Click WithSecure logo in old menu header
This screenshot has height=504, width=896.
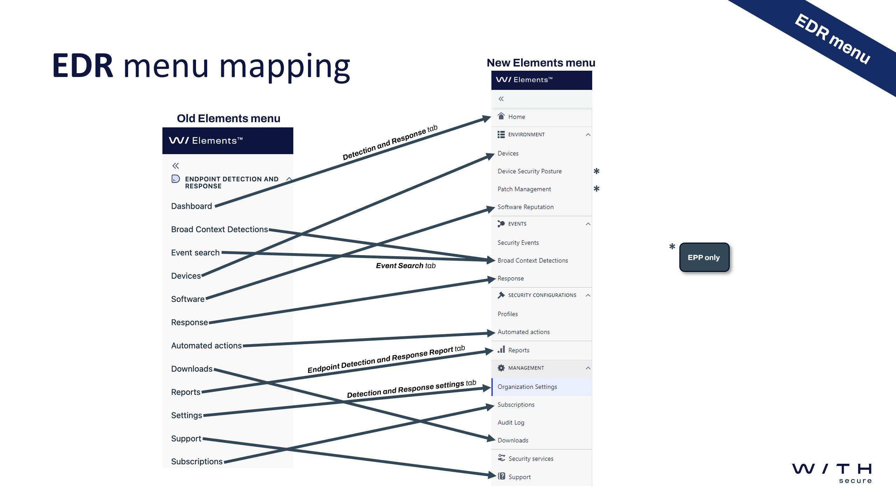pyautogui.click(x=178, y=140)
